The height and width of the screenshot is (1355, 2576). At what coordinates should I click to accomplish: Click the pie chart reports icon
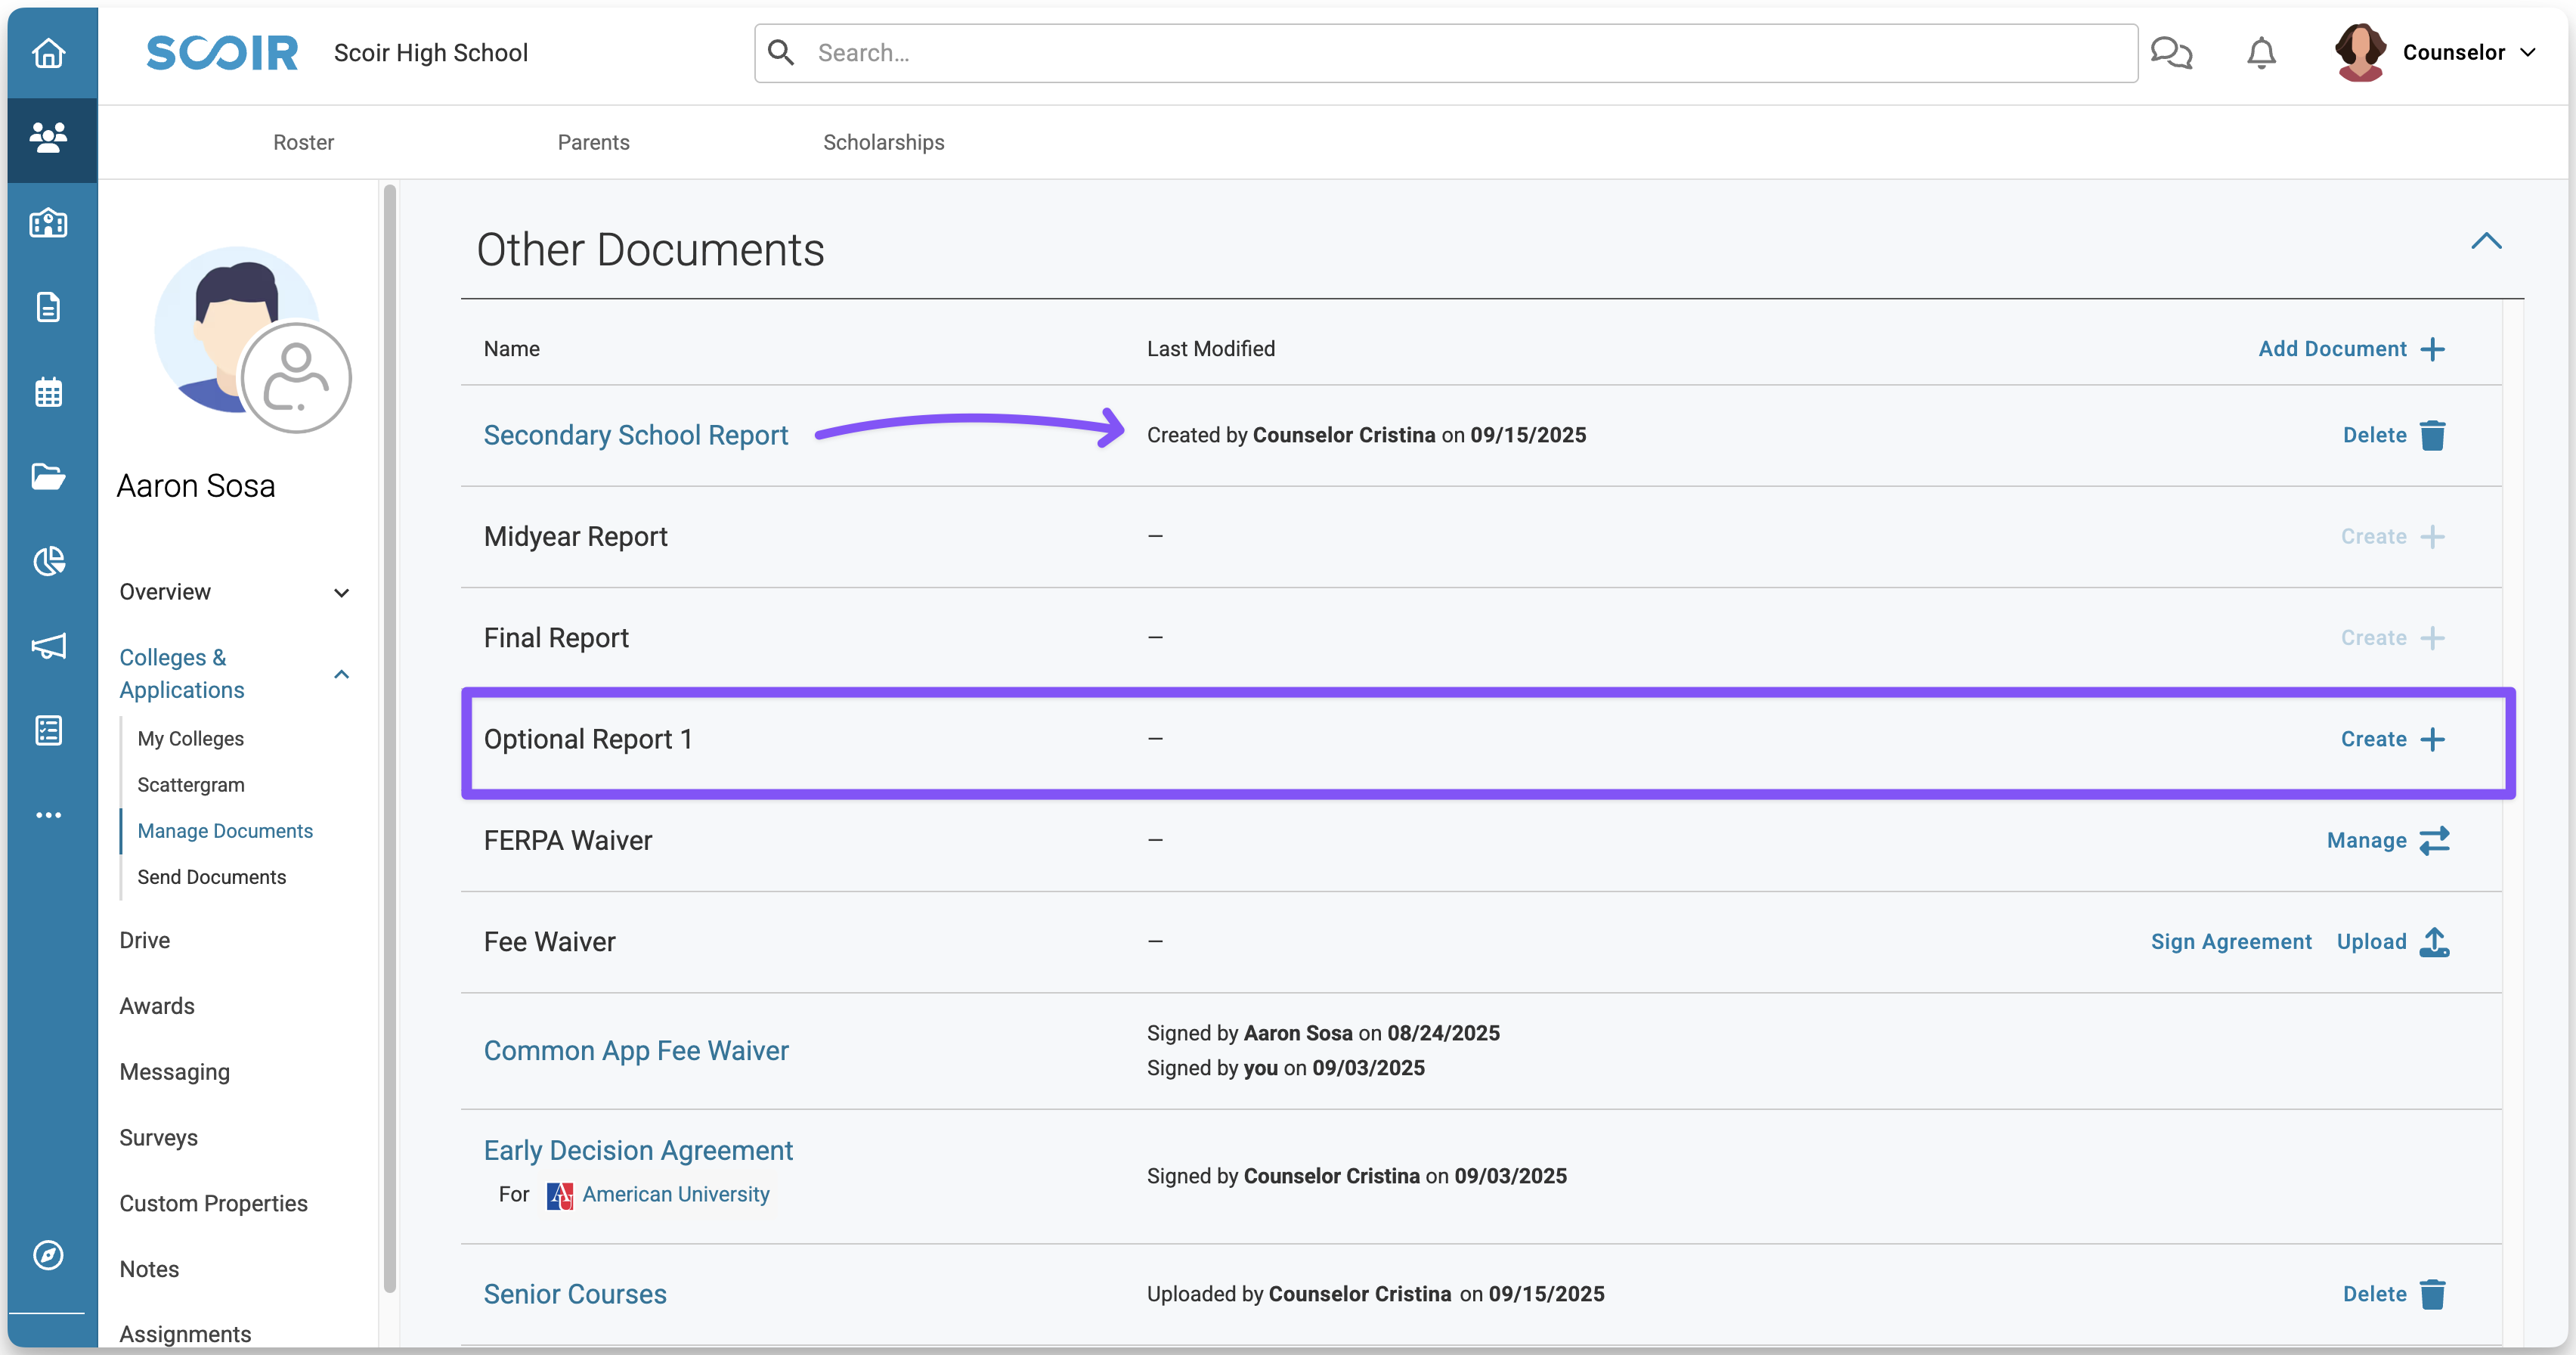(48, 561)
